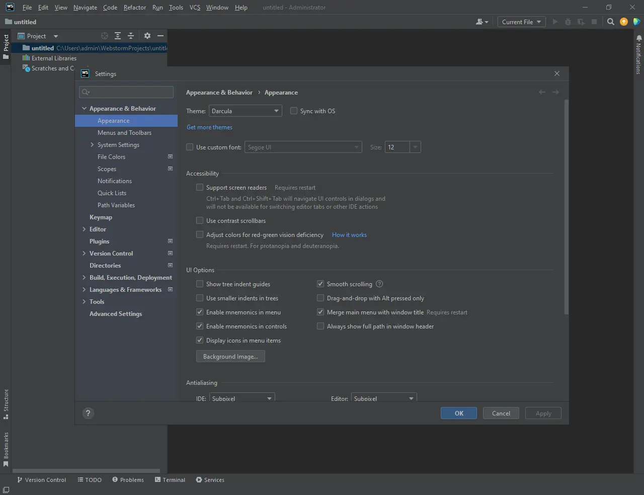Hide the Project tool window
Image resolution: width=644 pixels, height=495 pixels.
160,36
